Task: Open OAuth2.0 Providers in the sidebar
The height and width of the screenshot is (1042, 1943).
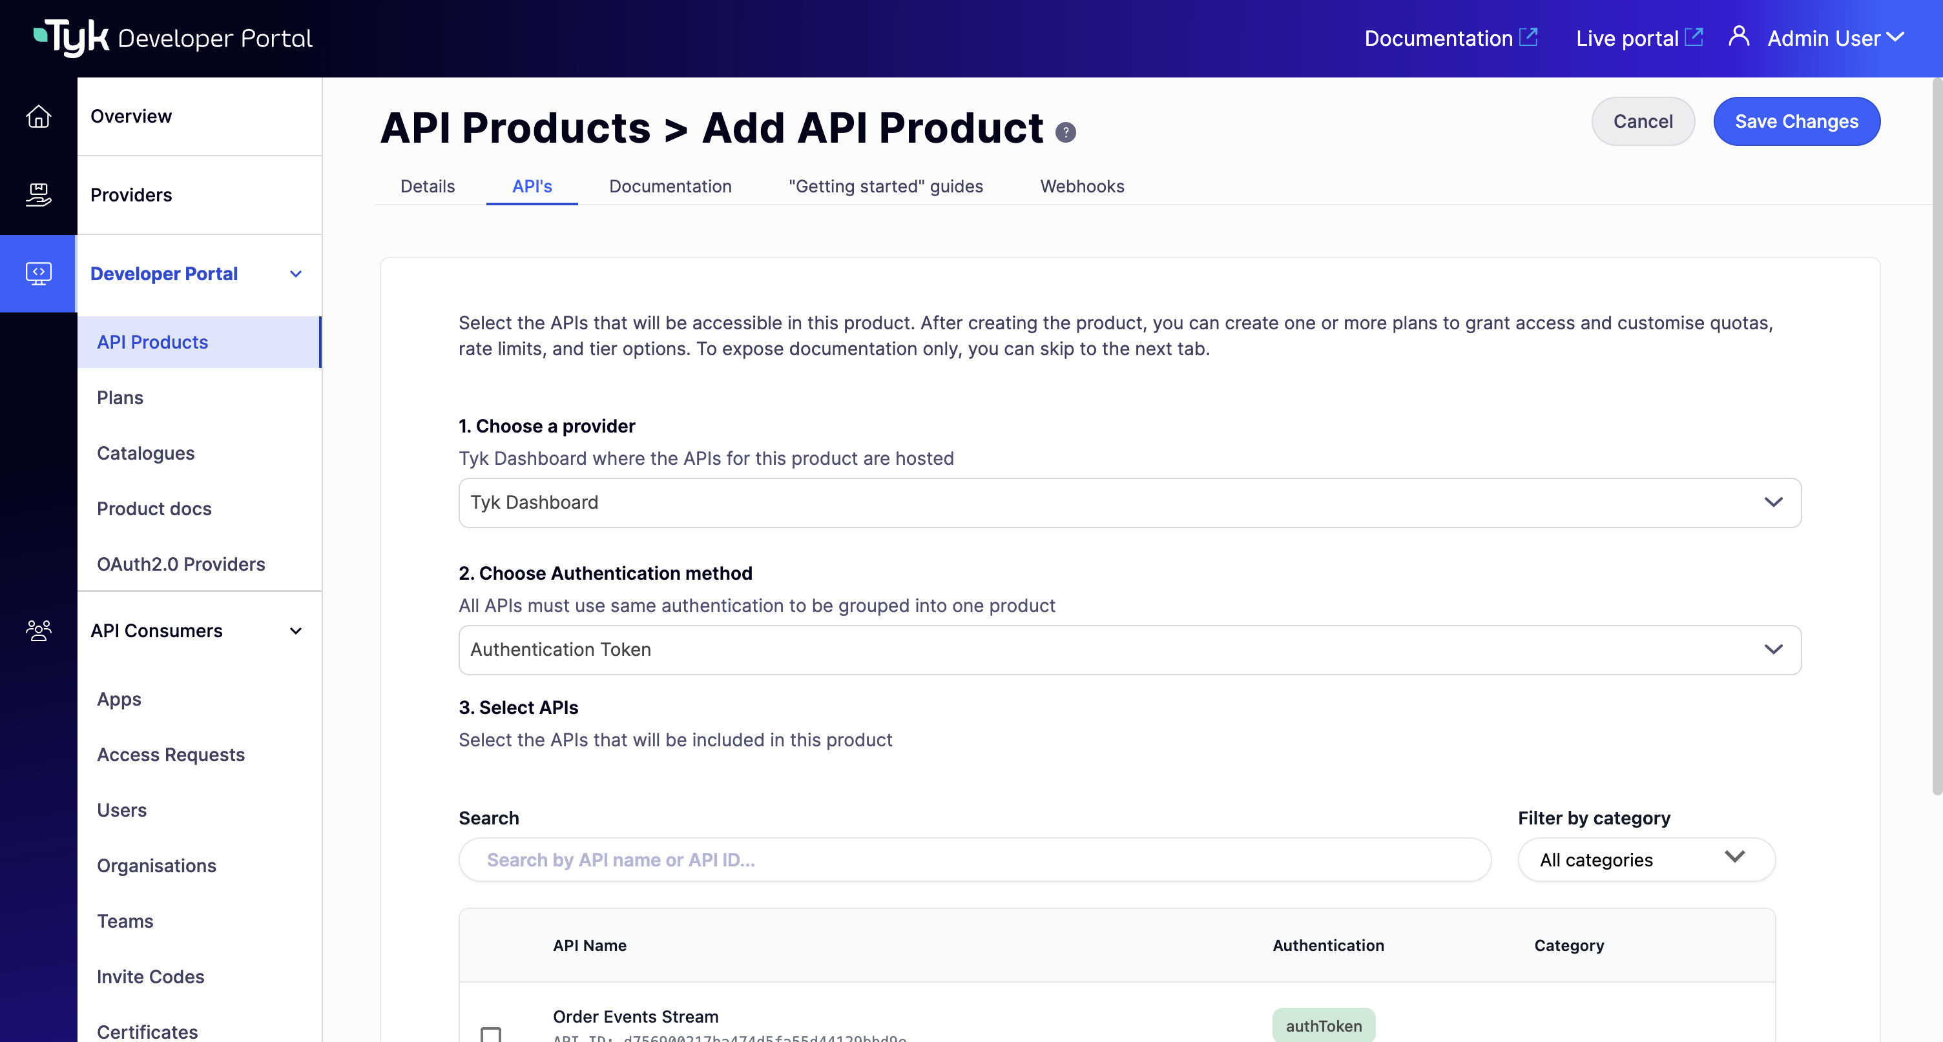Action: [x=181, y=564]
